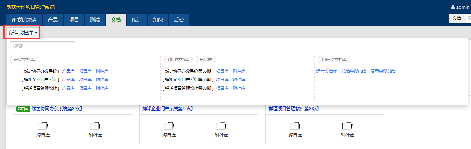Open 附件库 link for 蝉知企业门户系统第55期 in dropdown
The height and width of the screenshot is (149, 471).
(239, 79)
